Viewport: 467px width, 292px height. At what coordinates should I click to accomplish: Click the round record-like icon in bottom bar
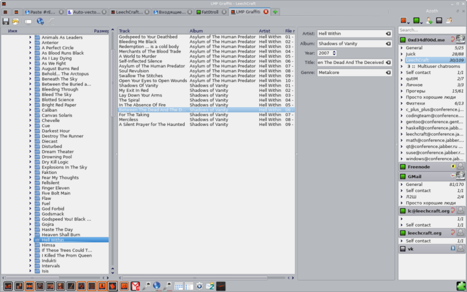click(x=39, y=287)
